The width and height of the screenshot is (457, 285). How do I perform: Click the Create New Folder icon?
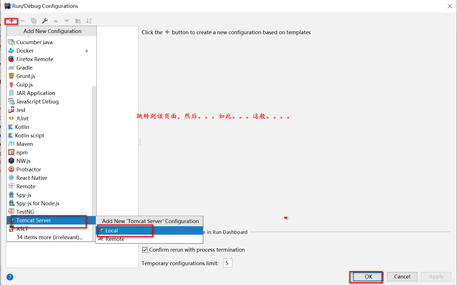pyautogui.click(x=78, y=21)
